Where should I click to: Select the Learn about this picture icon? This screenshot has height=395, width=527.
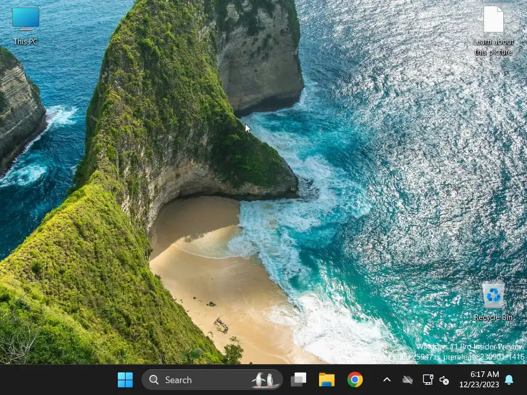coord(493,31)
